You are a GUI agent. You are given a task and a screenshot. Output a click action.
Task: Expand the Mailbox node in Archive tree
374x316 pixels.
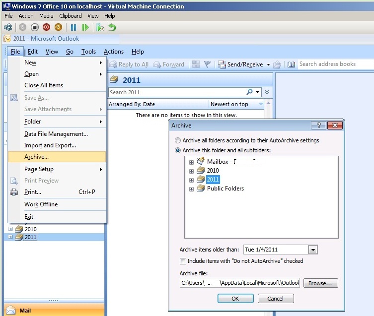(191, 162)
